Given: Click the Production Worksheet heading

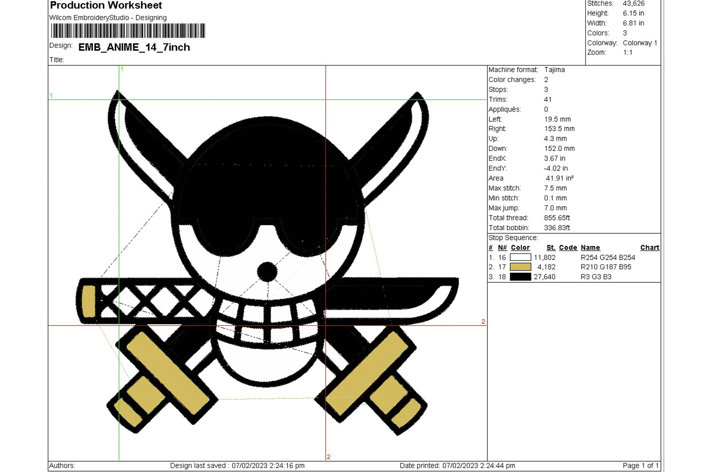Looking at the screenshot, I should (106, 5).
